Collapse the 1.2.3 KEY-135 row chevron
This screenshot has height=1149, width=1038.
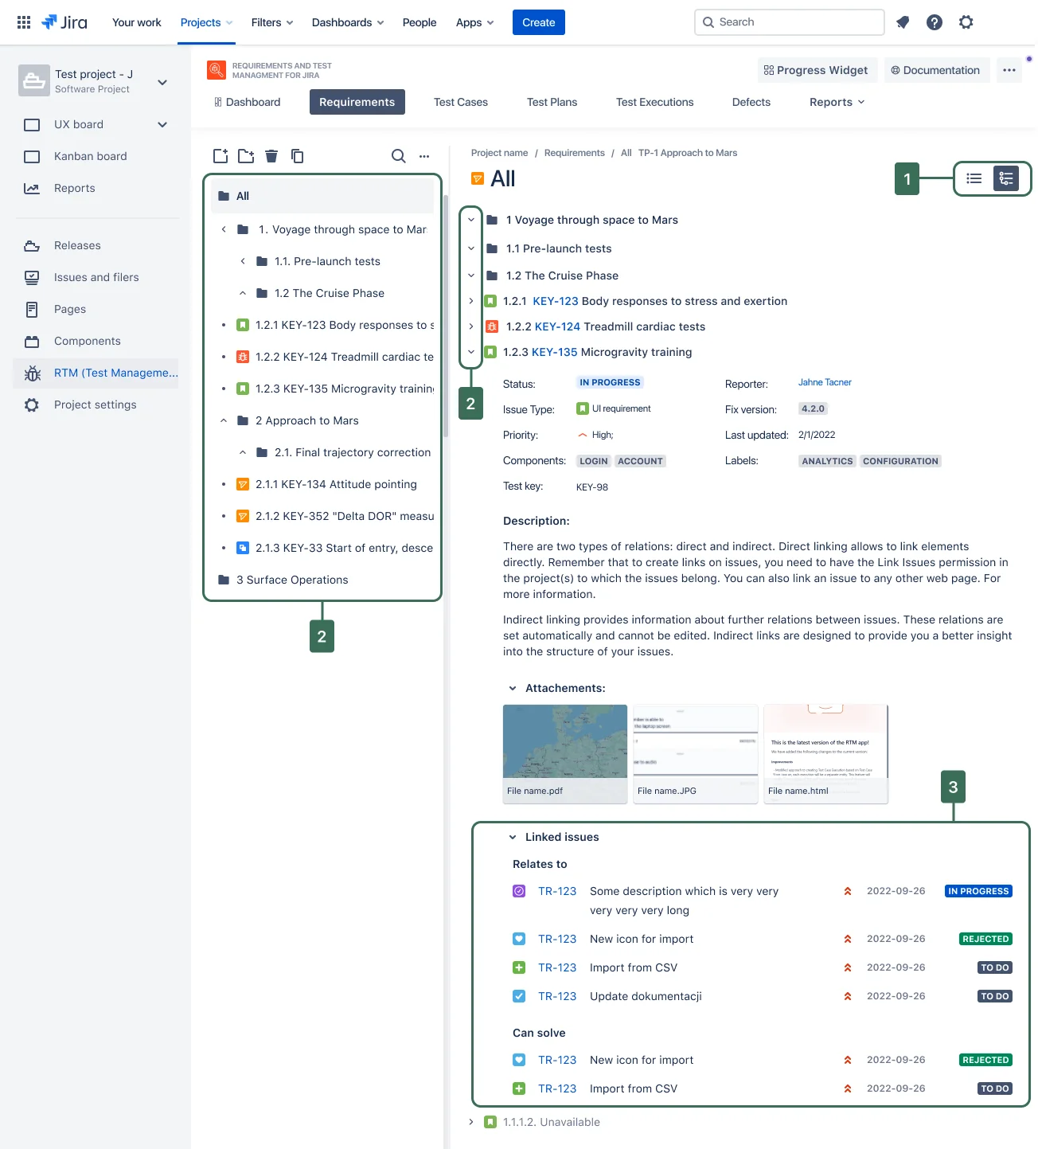471,352
